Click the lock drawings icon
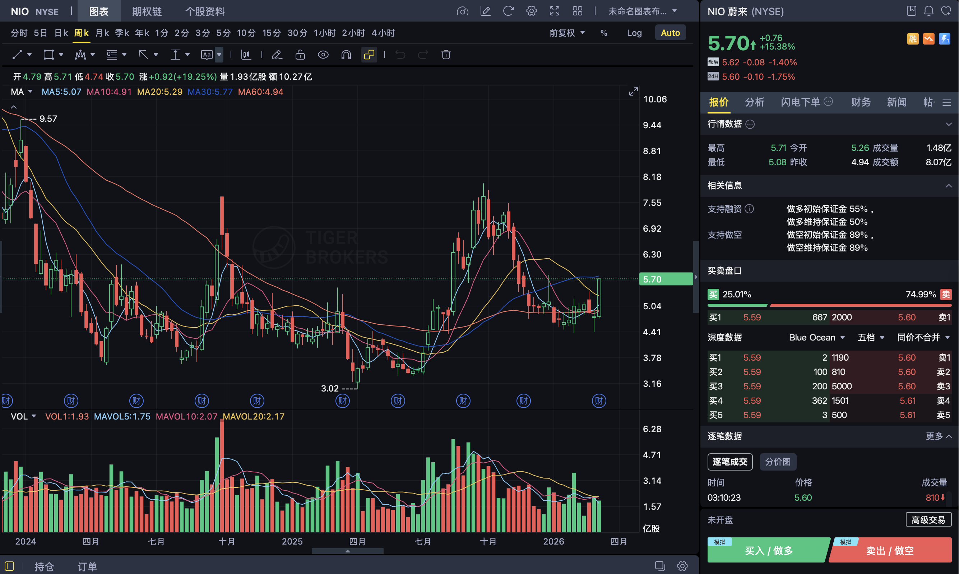The height and width of the screenshot is (574, 959). point(300,55)
